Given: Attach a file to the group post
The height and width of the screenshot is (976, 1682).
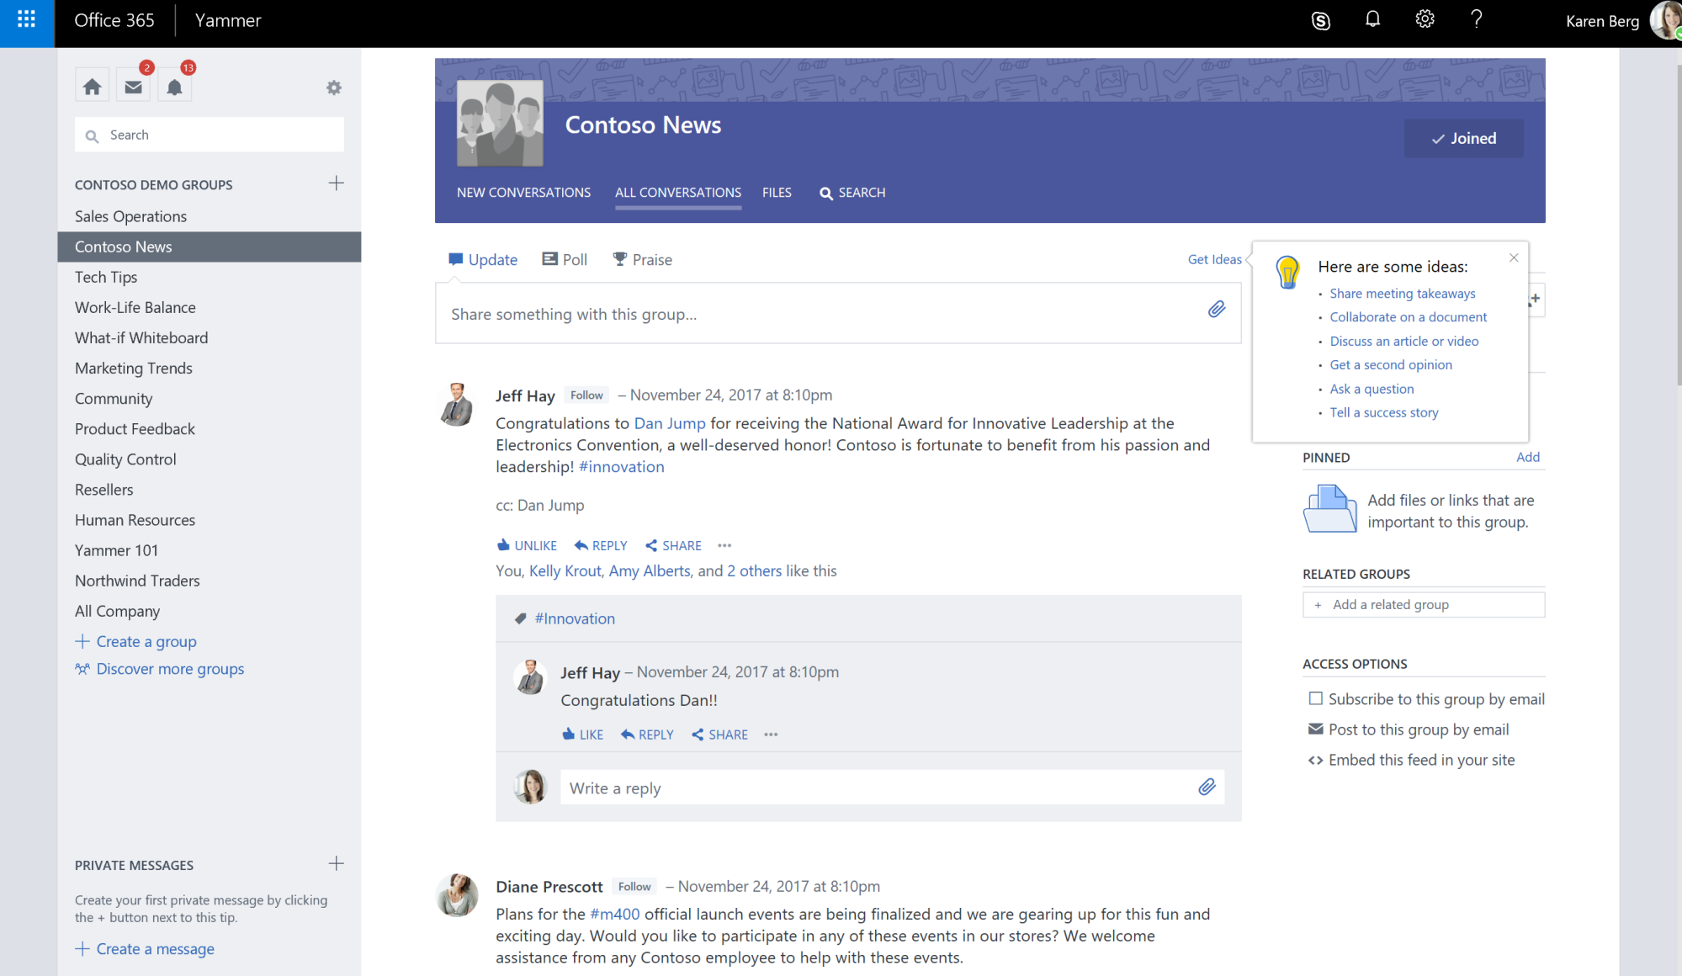Looking at the screenshot, I should coord(1217,310).
